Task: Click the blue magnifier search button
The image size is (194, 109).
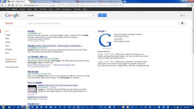Action: [102, 15]
